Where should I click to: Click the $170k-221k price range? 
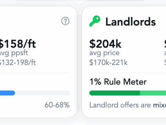tap(108, 62)
